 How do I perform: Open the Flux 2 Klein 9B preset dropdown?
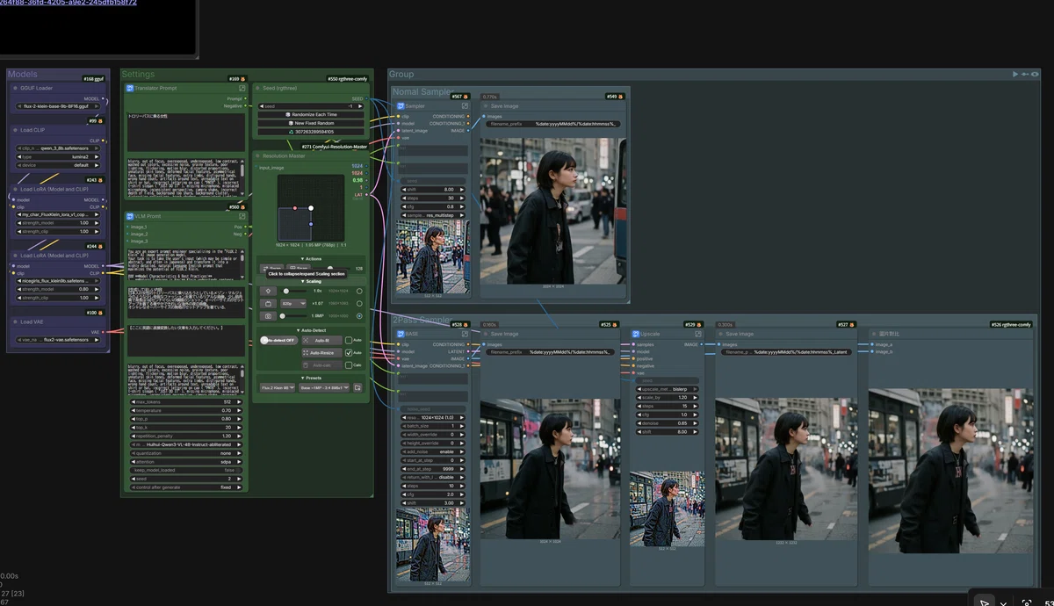tap(278, 387)
